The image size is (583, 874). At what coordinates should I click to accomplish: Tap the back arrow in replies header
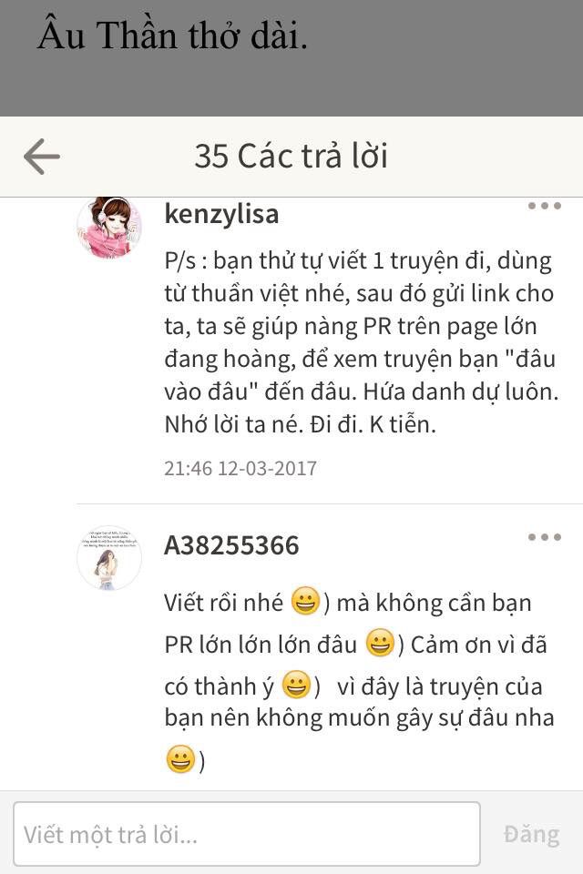tap(42, 157)
